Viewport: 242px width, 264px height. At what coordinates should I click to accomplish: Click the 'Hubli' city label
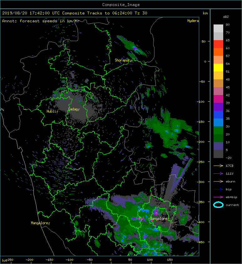51,111
